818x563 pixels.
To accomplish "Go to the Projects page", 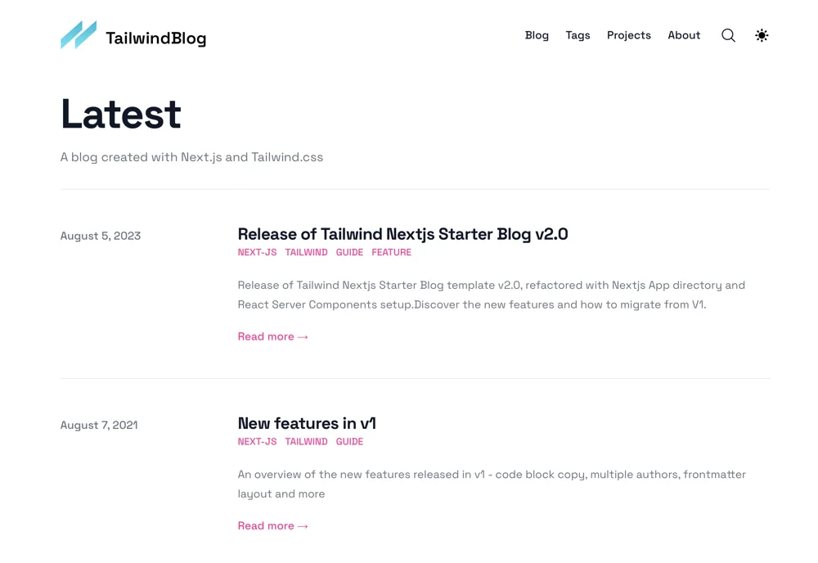I will click(628, 35).
